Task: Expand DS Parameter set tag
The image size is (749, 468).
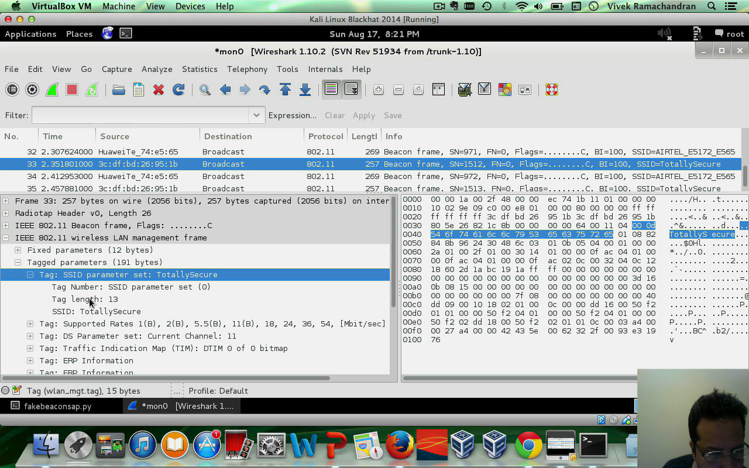Action: 30,336
